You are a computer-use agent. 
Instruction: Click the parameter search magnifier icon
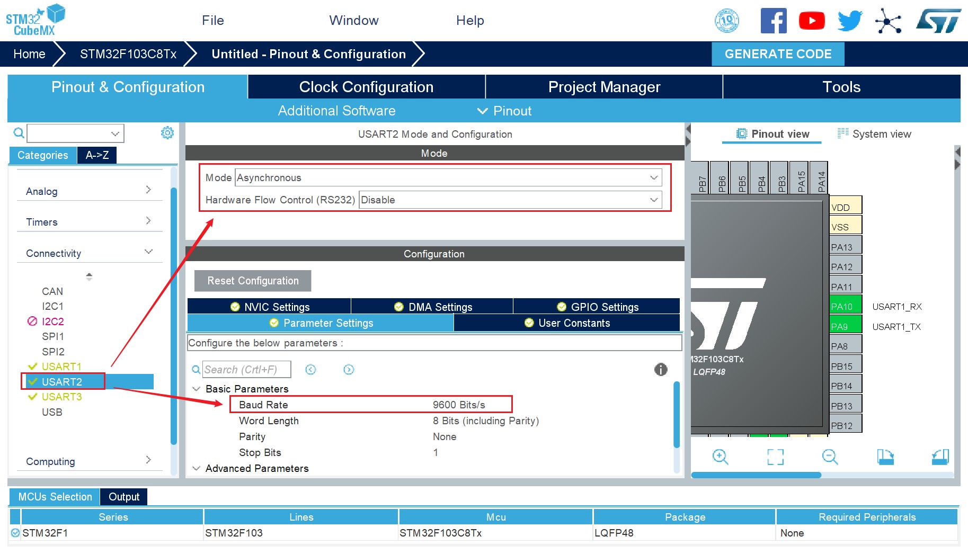(196, 370)
